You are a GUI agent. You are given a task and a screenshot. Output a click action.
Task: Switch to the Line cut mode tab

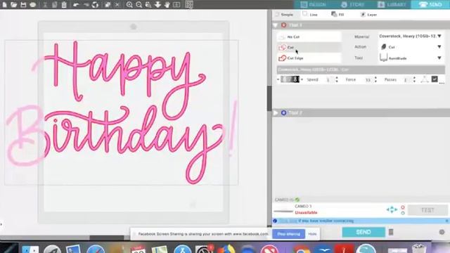click(x=310, y=14)
